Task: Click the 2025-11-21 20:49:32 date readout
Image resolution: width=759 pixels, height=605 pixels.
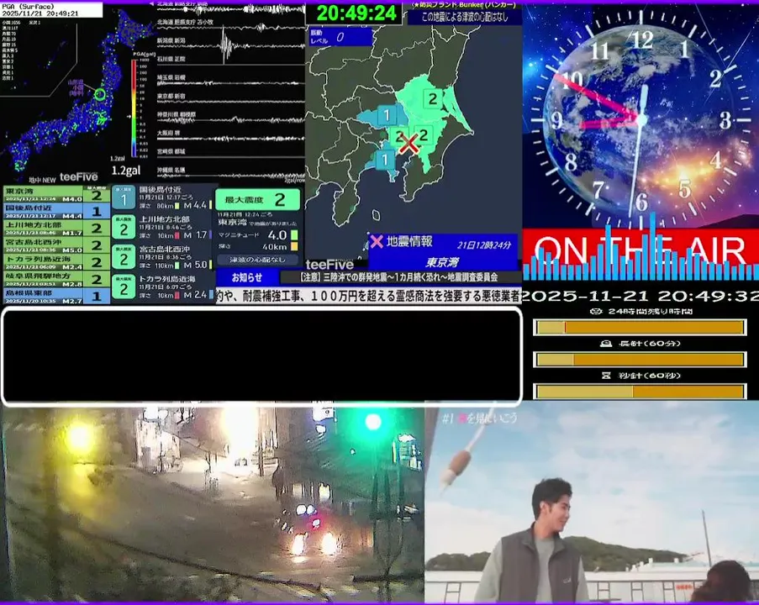Action: (640, 296)
